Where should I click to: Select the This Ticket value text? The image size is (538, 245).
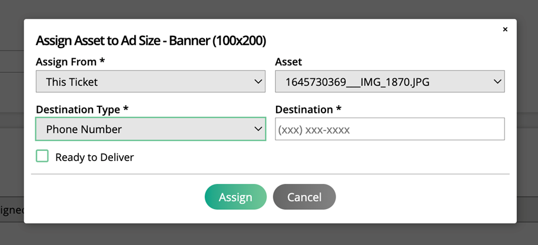[72, 82]
